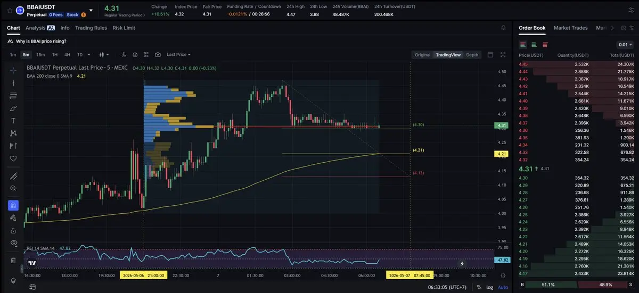Image resolution: width=639 pixels, height=293 pixels.
Task: Select the text annotation tool
Action: [x=13, y=121]
